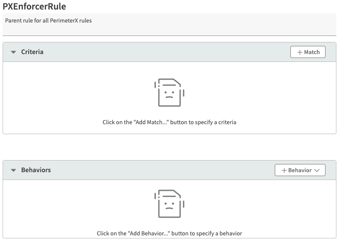Viewport: 339px width, 241px height.
Task: Select the Criteria header label
Action: pos(32,52)
